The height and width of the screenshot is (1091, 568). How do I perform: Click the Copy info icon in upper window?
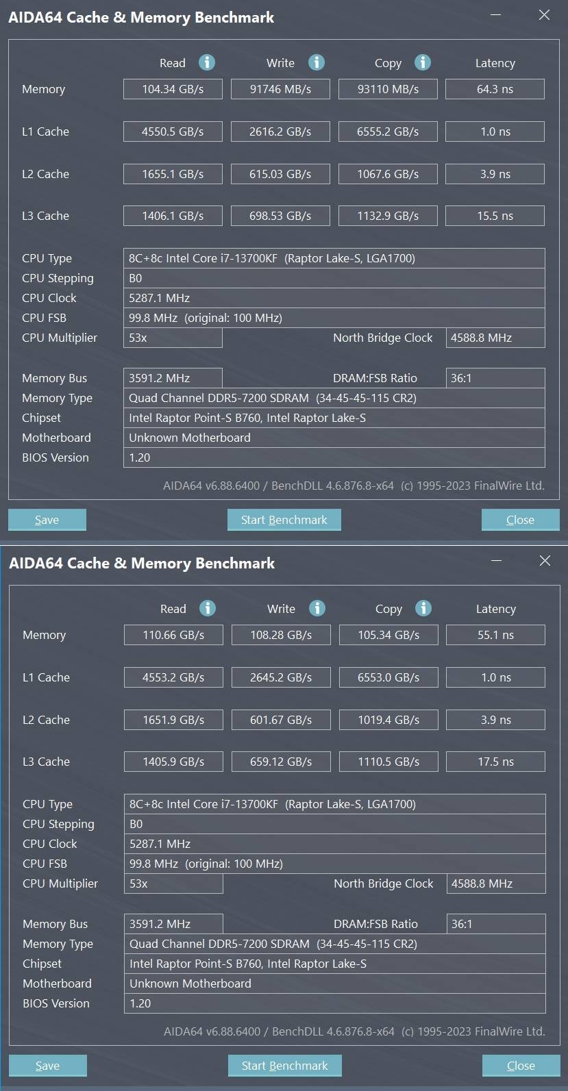coord(423,62)
